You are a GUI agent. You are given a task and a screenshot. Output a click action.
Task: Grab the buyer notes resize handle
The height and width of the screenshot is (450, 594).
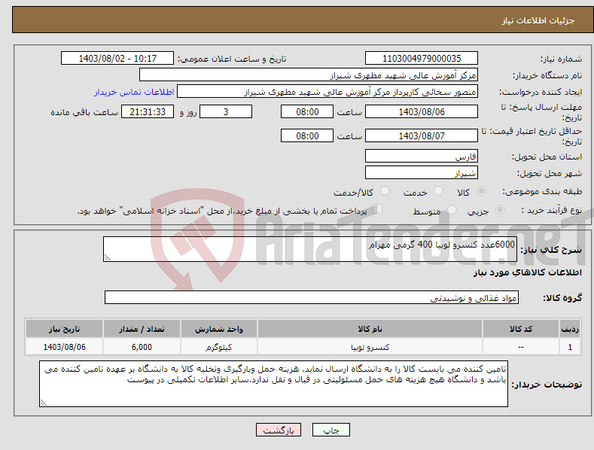pyautogui.click(x=44, y=403)
